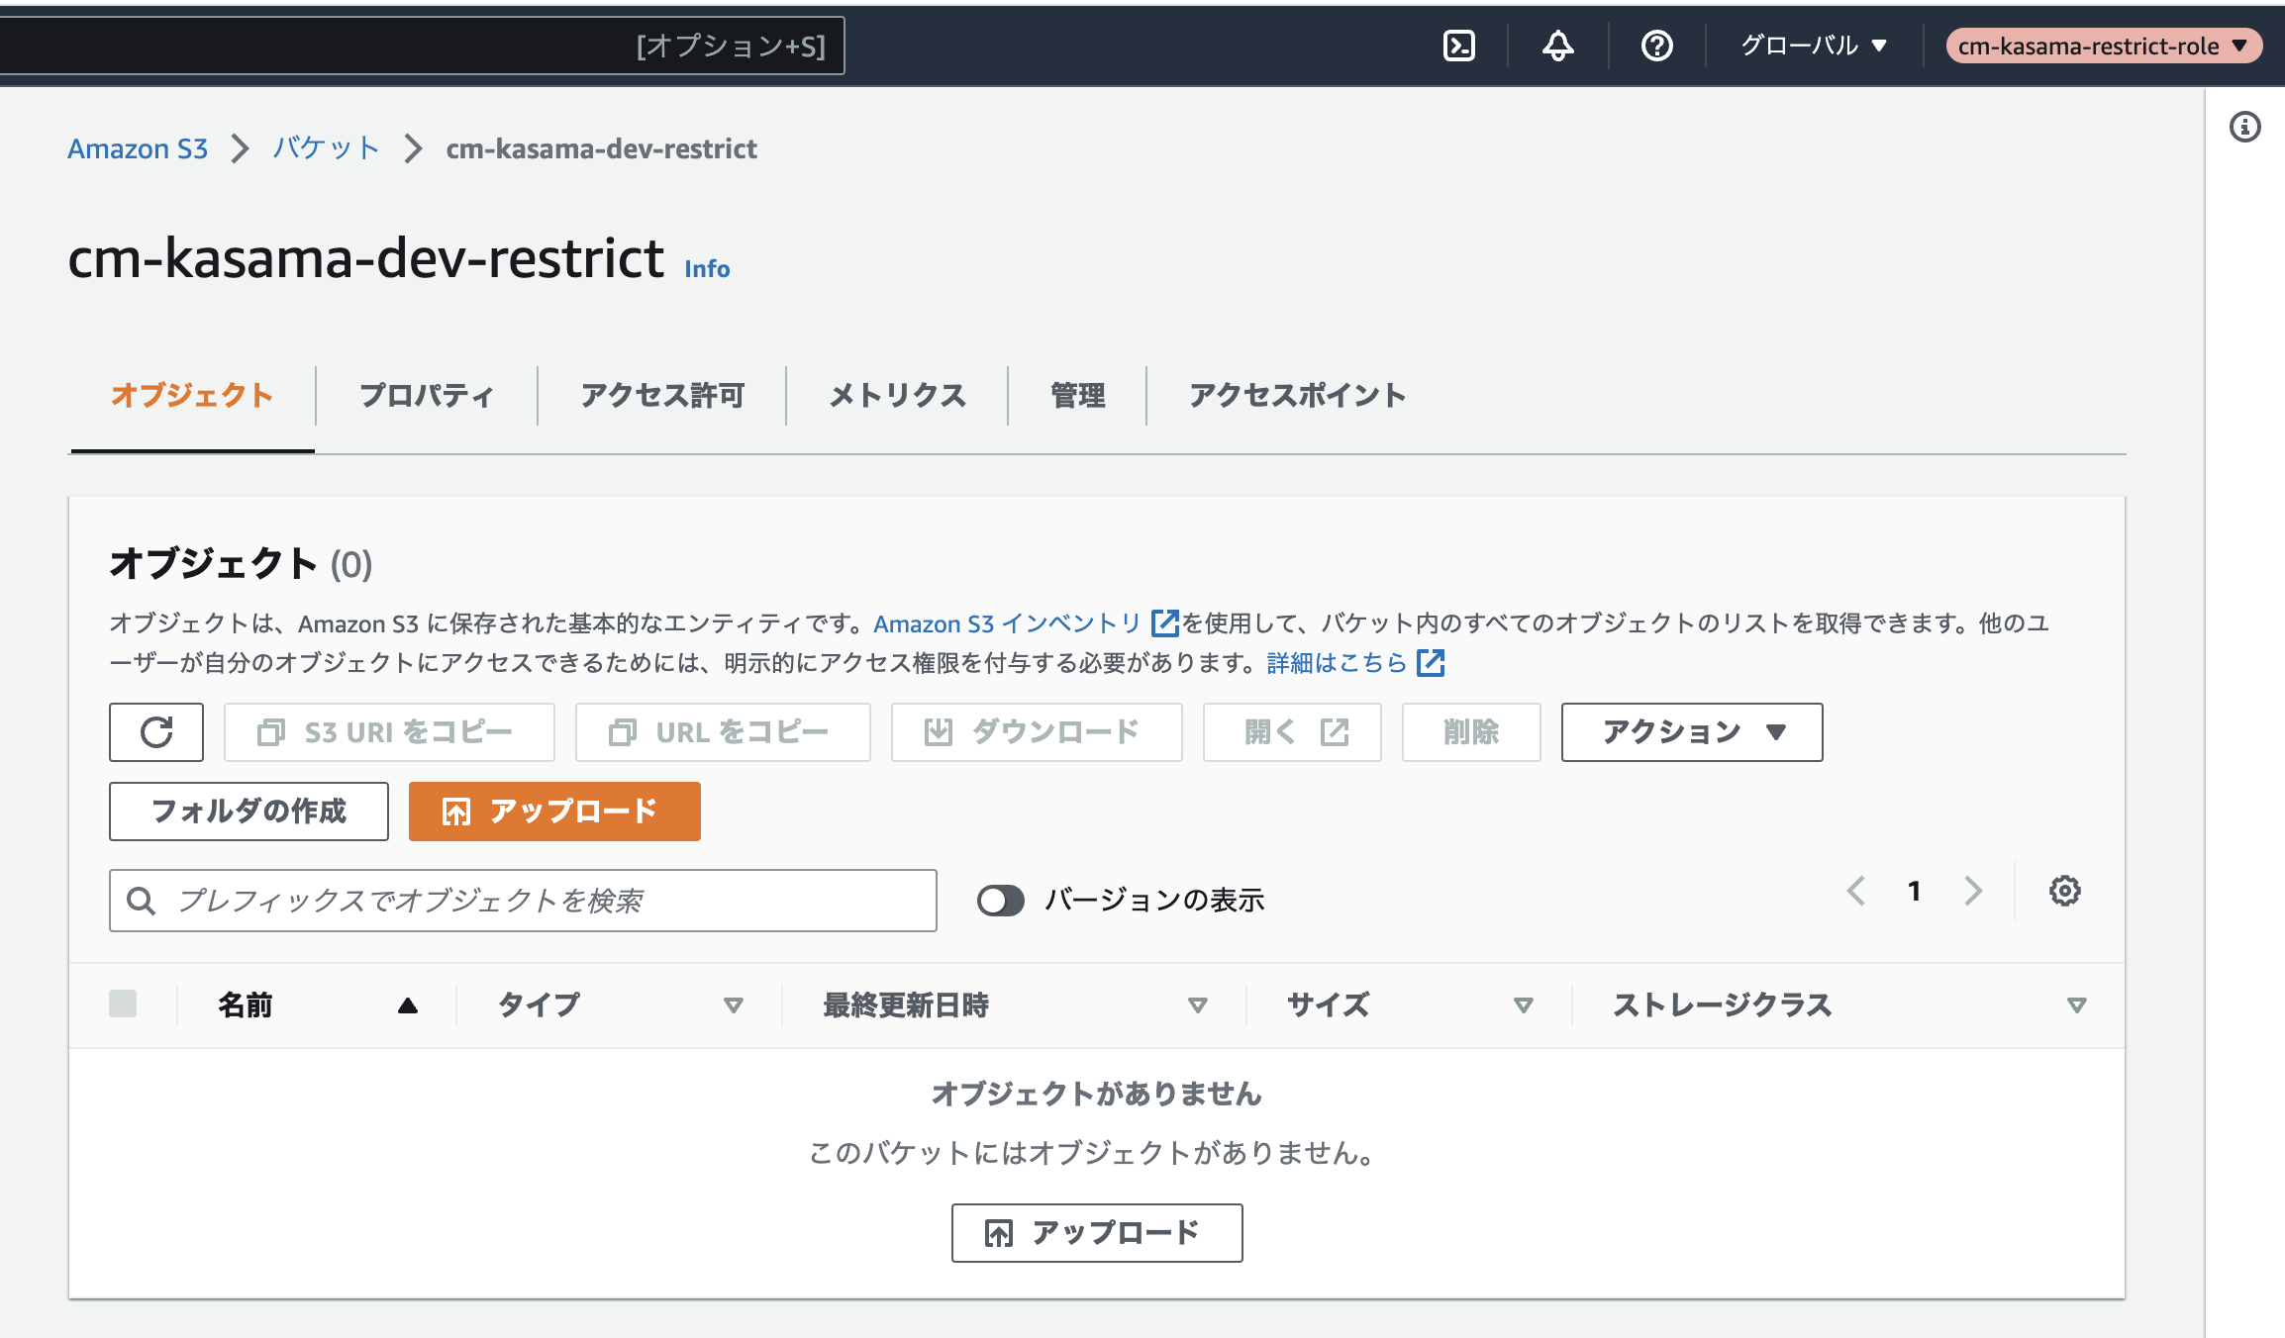The image size is (2285, 1338).
Task: Focus the top console search box
Action: point(422,46)
